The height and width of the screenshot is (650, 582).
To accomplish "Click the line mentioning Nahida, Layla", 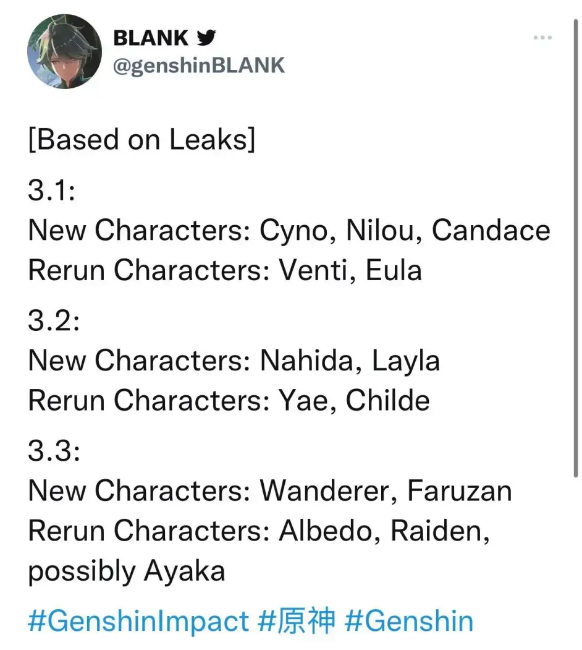I will click(234, 361).
